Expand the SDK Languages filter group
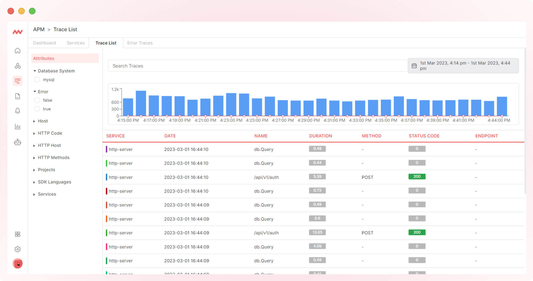Screen dimensions: 533x281 click(54, 182)
